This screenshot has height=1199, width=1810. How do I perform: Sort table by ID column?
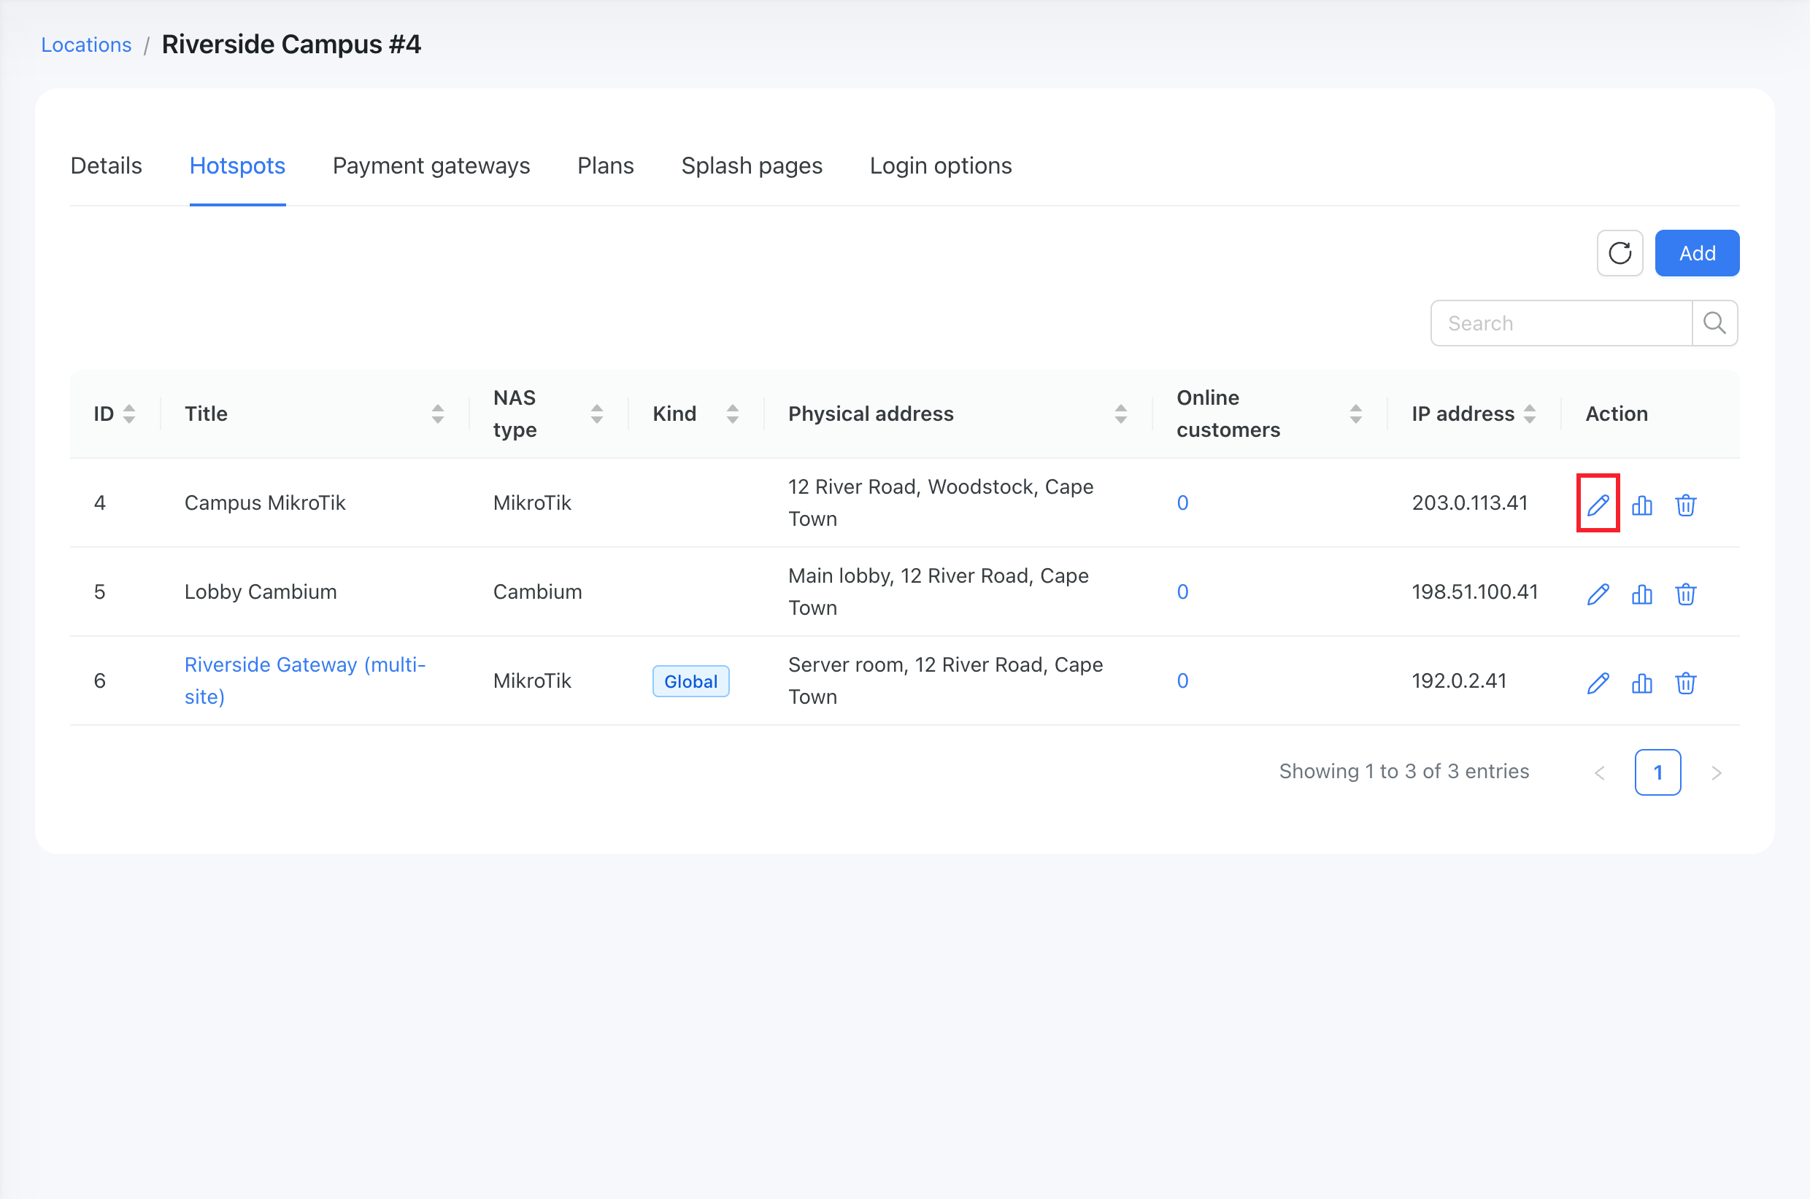click(x=129, y=414)
